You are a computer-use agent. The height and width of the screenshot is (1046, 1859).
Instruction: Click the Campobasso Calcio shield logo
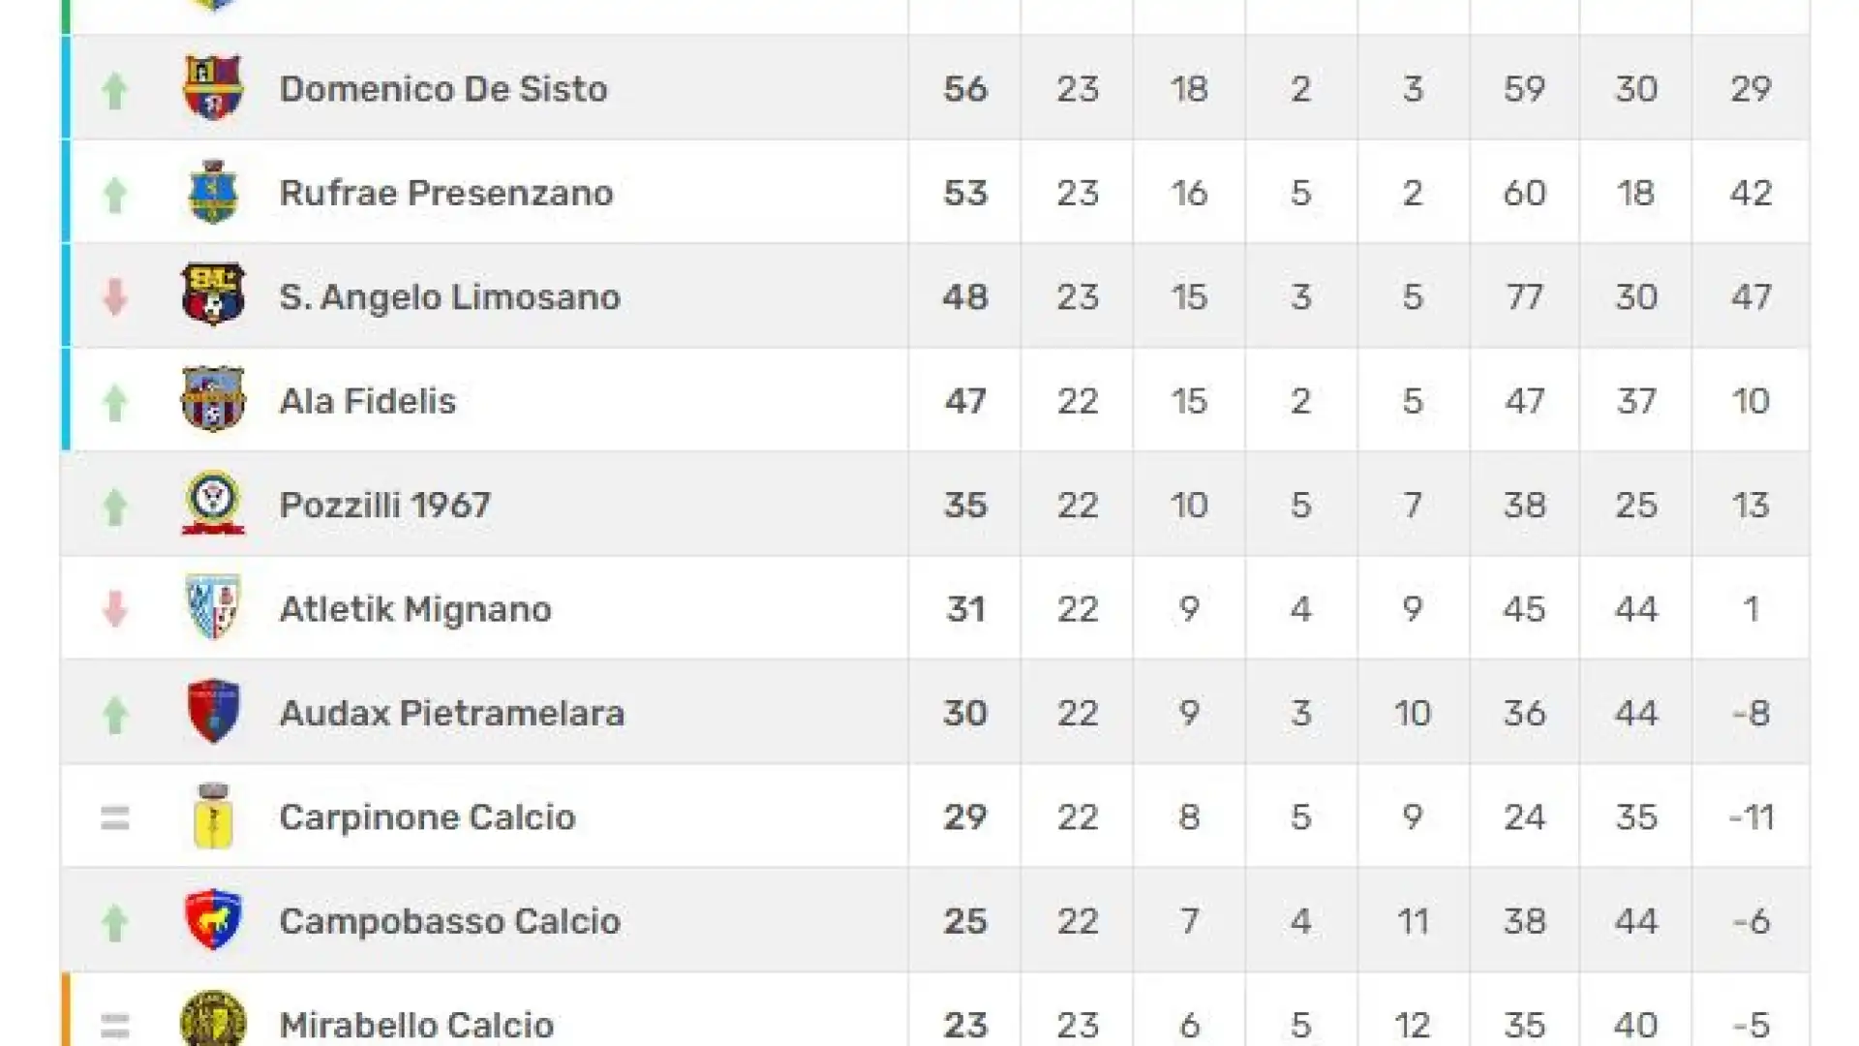tap(213, 919)
